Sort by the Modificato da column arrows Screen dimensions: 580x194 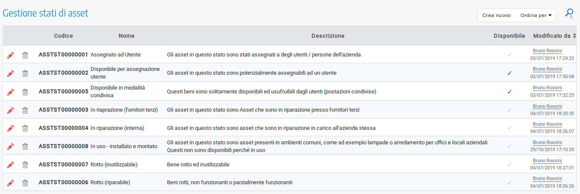pos(574,36)
